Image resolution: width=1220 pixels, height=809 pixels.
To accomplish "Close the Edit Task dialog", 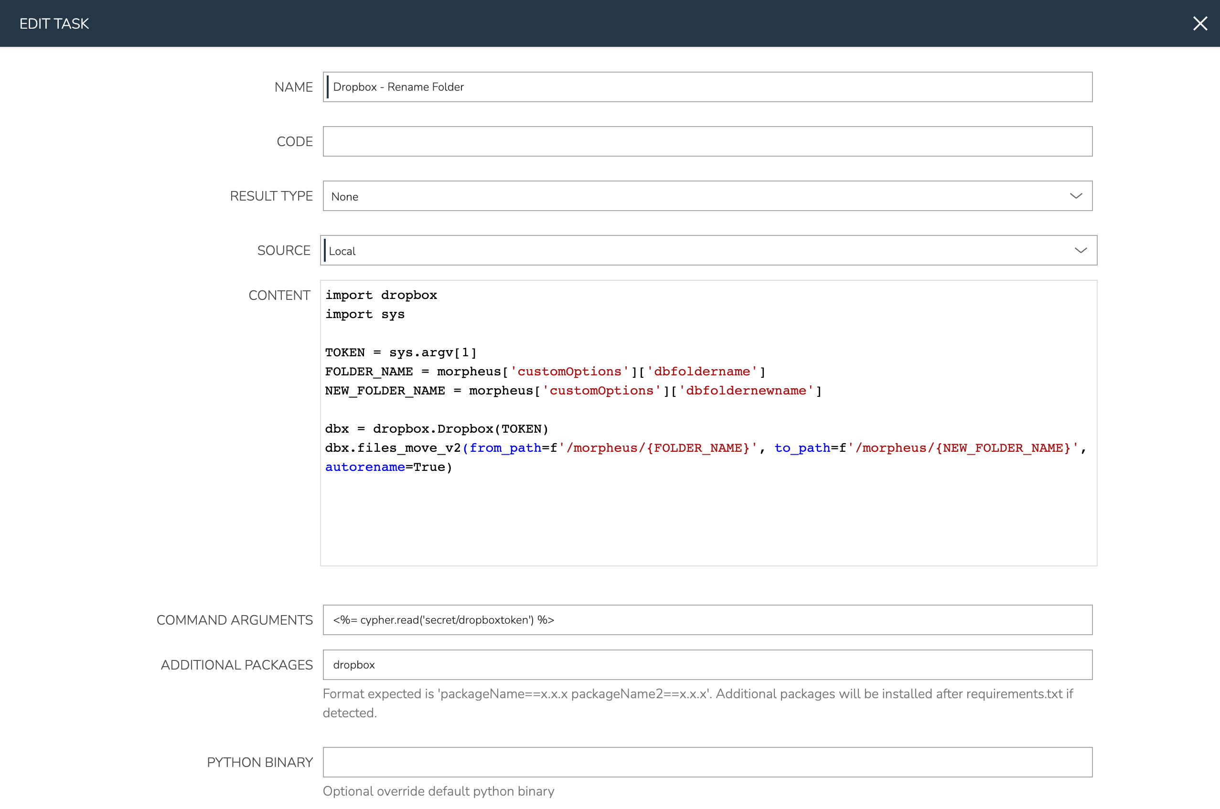I will [1199, 23].
